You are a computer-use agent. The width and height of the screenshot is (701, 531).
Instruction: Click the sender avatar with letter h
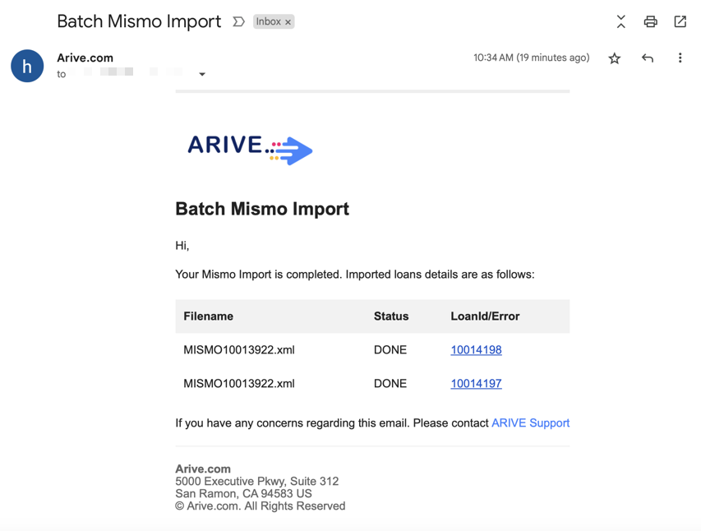27,67
